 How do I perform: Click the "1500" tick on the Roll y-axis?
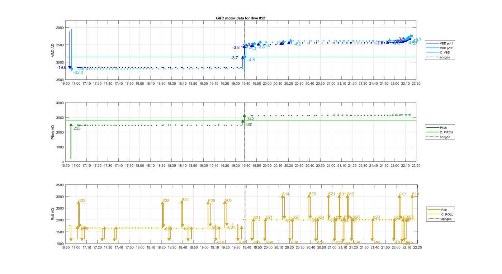(x=59, y=232)
